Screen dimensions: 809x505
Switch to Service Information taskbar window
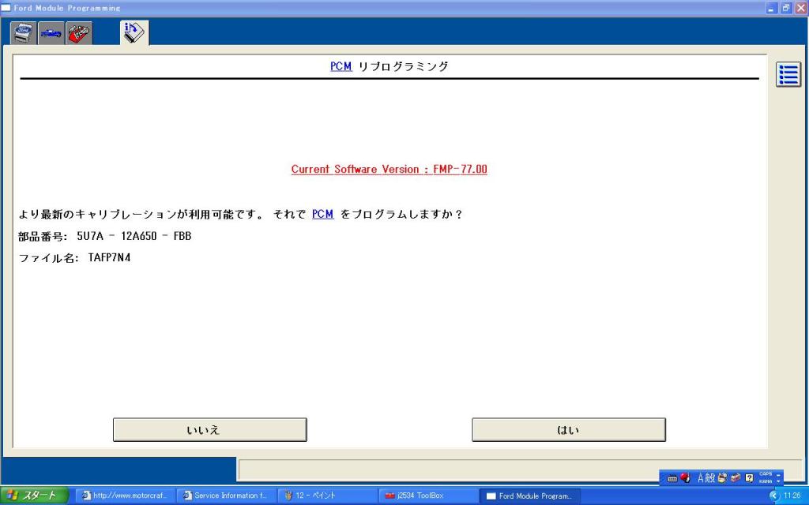click(x=226, y=496)
